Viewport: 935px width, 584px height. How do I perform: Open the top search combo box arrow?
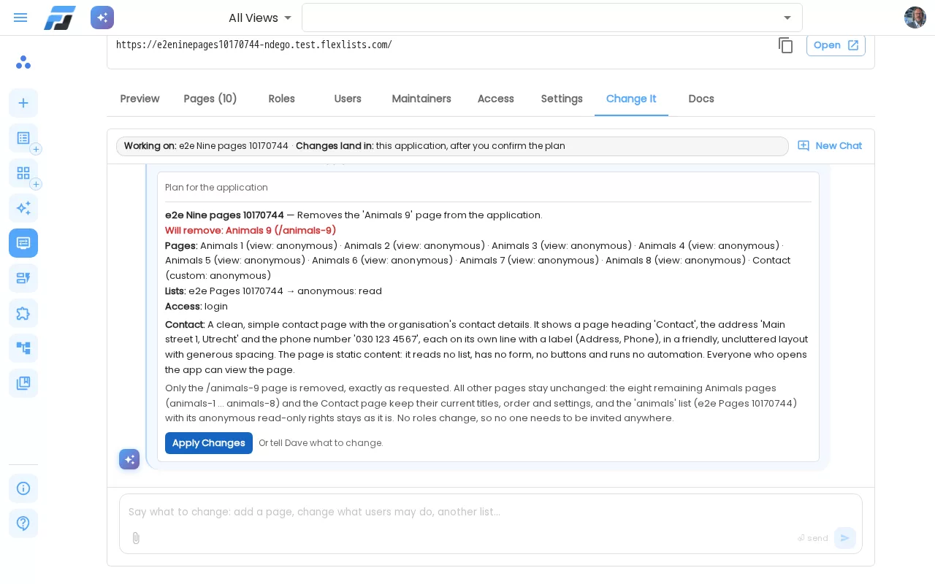[x=787, y=18]
